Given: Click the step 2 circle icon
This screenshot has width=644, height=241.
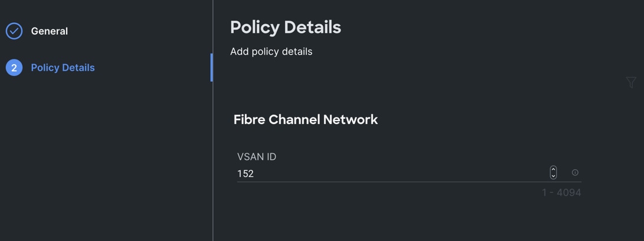Looking at the screenshot, I should pos(14,68).
